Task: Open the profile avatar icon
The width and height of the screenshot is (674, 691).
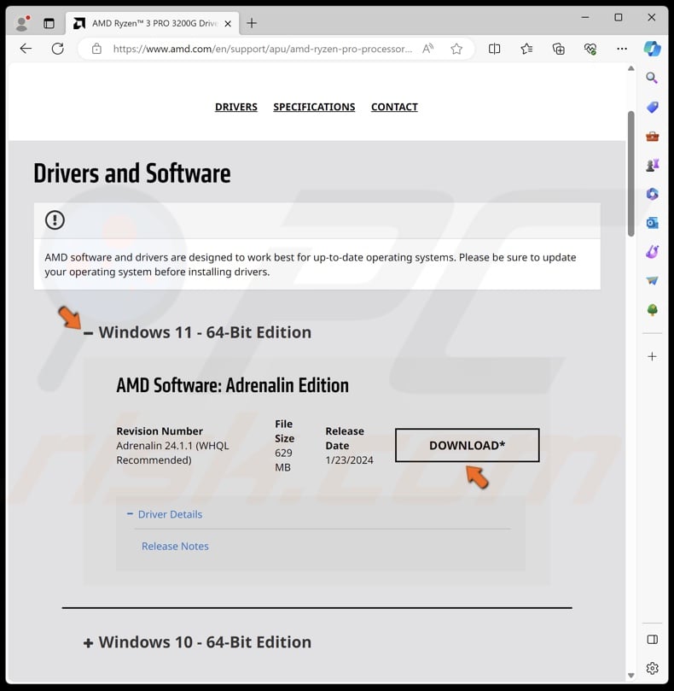Action: [x=21, y=23]
